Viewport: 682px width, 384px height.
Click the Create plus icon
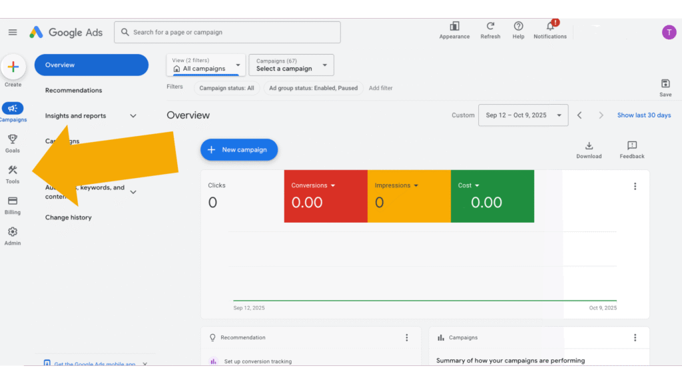tap(13, 67)
